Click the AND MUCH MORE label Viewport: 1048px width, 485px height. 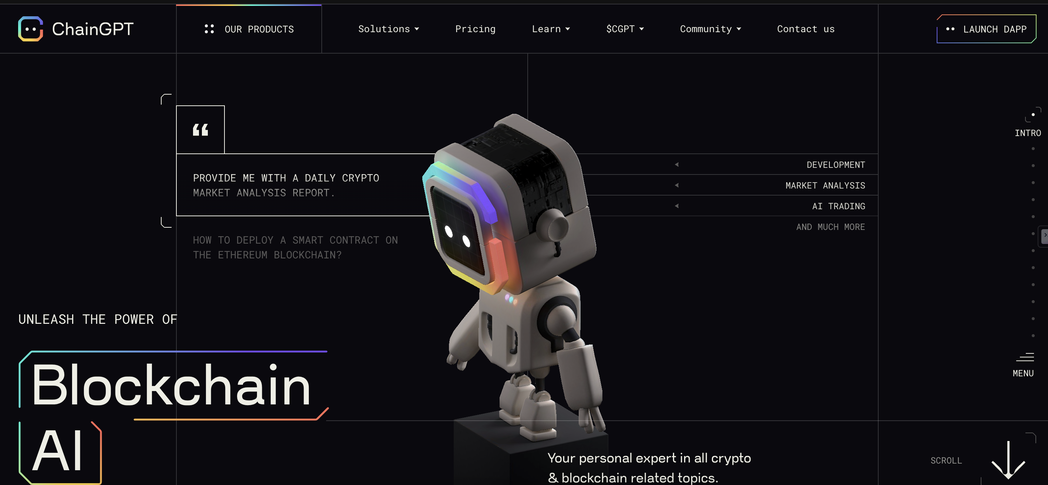830,227
